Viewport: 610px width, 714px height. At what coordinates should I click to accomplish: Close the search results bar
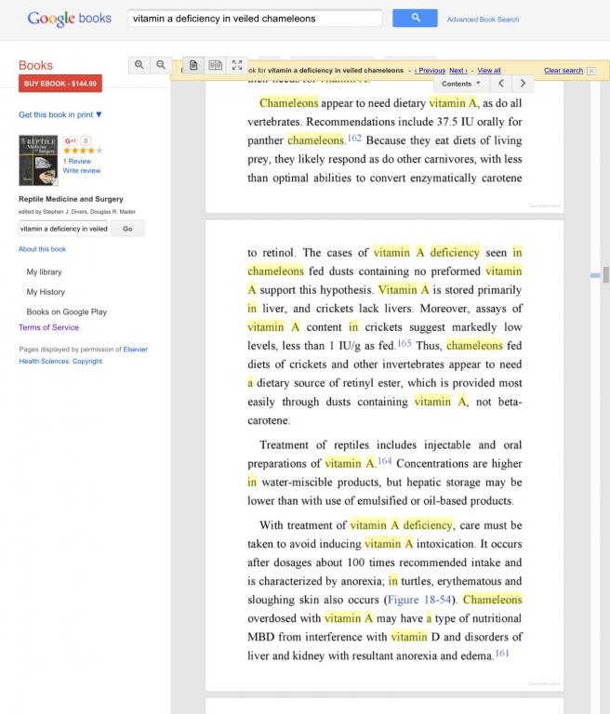590,71
